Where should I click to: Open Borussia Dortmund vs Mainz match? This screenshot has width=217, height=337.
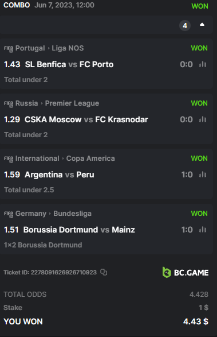[x=79, y=230]
